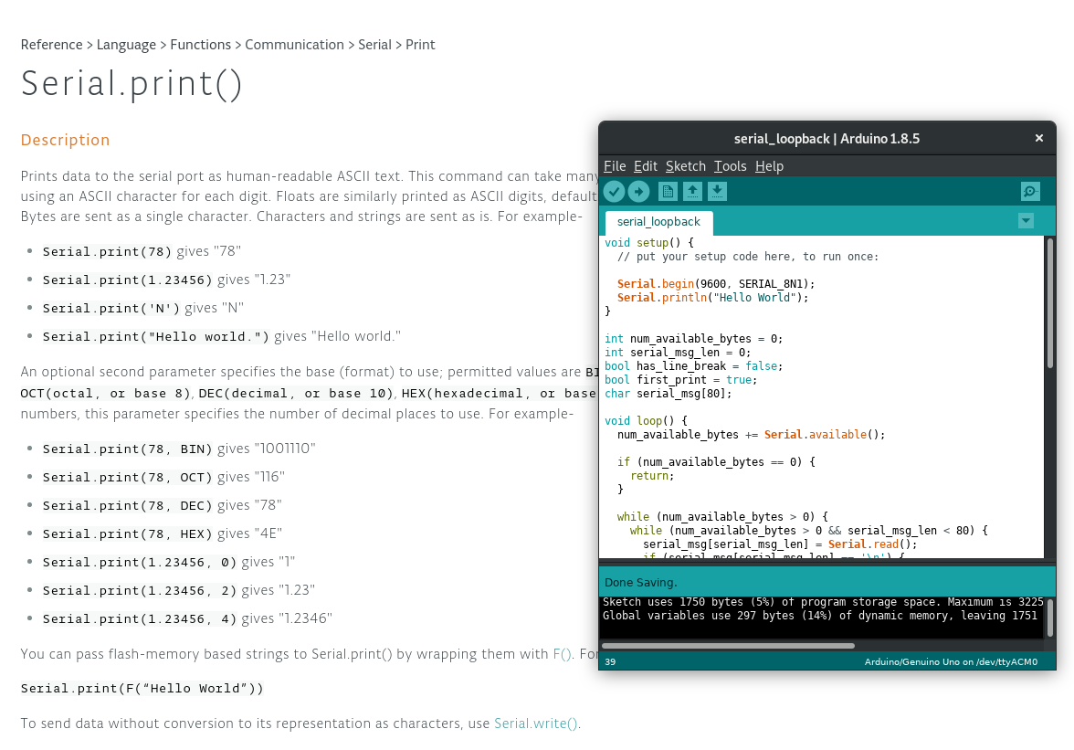
Task: Follow the F() link
Action: 562,654
